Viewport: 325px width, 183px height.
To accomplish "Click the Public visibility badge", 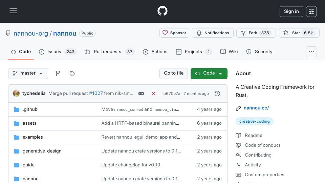I will click(87, 33).
